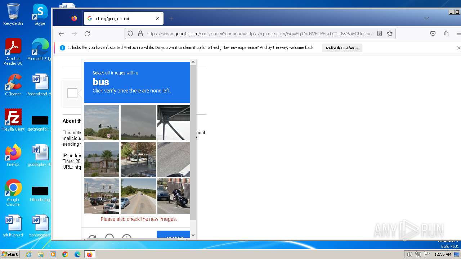This screenshot has height=259, width=461.
Task: Select the gettinginfor... desktop file
Action: point(40,123)
